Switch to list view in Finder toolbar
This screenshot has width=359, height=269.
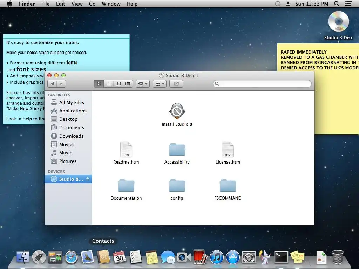pyautogui.click(x=109, y=84)
